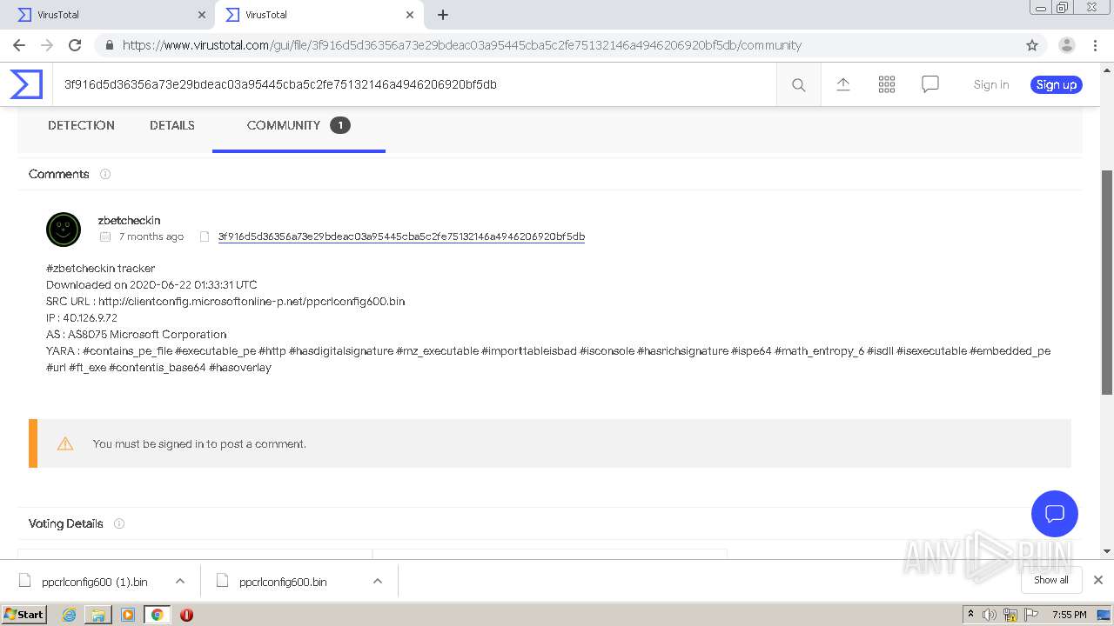1114x626 pixels.
Task: Close the first VirusTotal tab
Action: coord(201,15)
